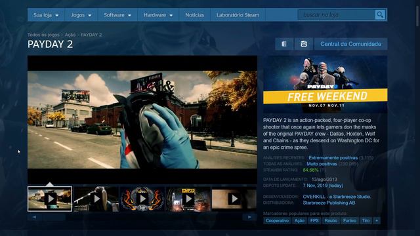Expand the Jogos dropdown

pos(81,15)
